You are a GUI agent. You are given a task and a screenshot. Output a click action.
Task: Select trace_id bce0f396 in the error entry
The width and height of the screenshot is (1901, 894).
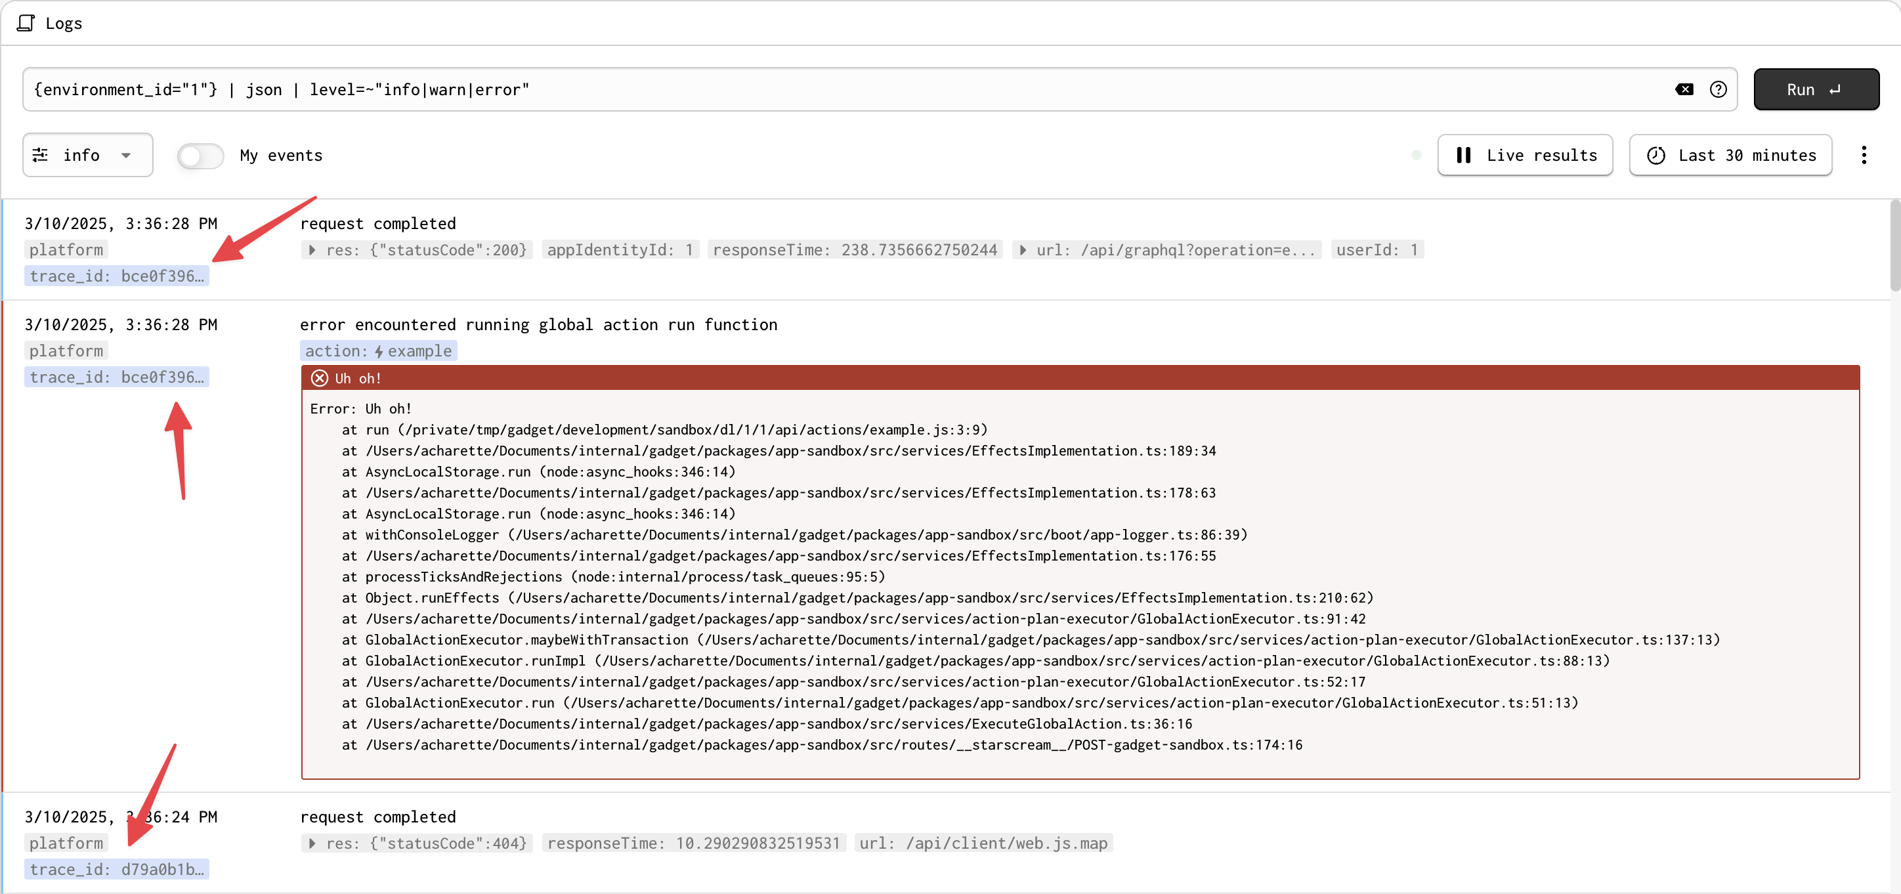point(117,377)
